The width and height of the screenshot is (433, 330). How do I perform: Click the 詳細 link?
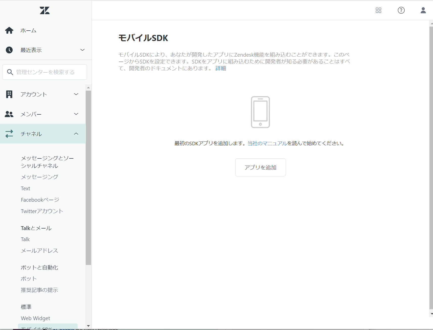click(220, 68)
